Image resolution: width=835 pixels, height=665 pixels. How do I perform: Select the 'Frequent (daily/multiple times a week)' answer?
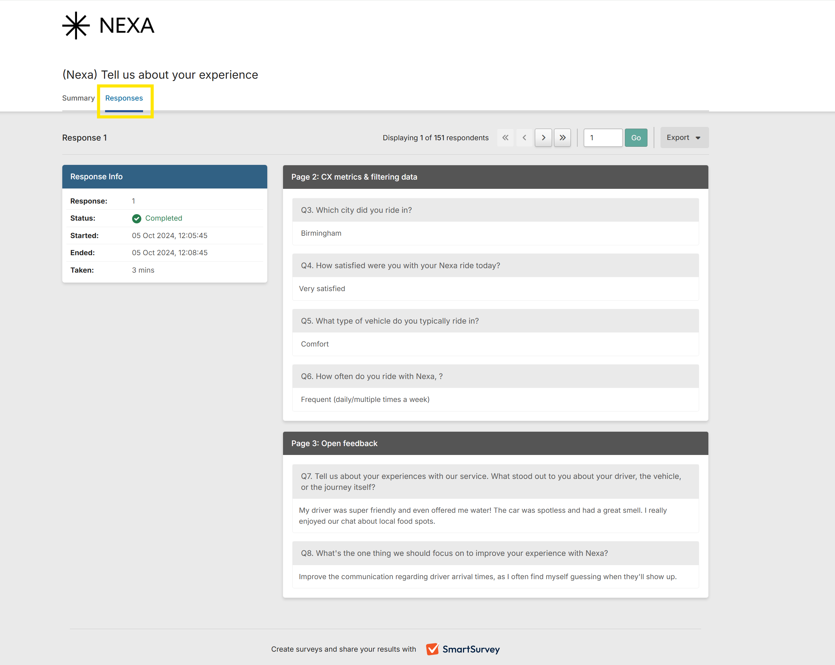[x=365, y=399]
